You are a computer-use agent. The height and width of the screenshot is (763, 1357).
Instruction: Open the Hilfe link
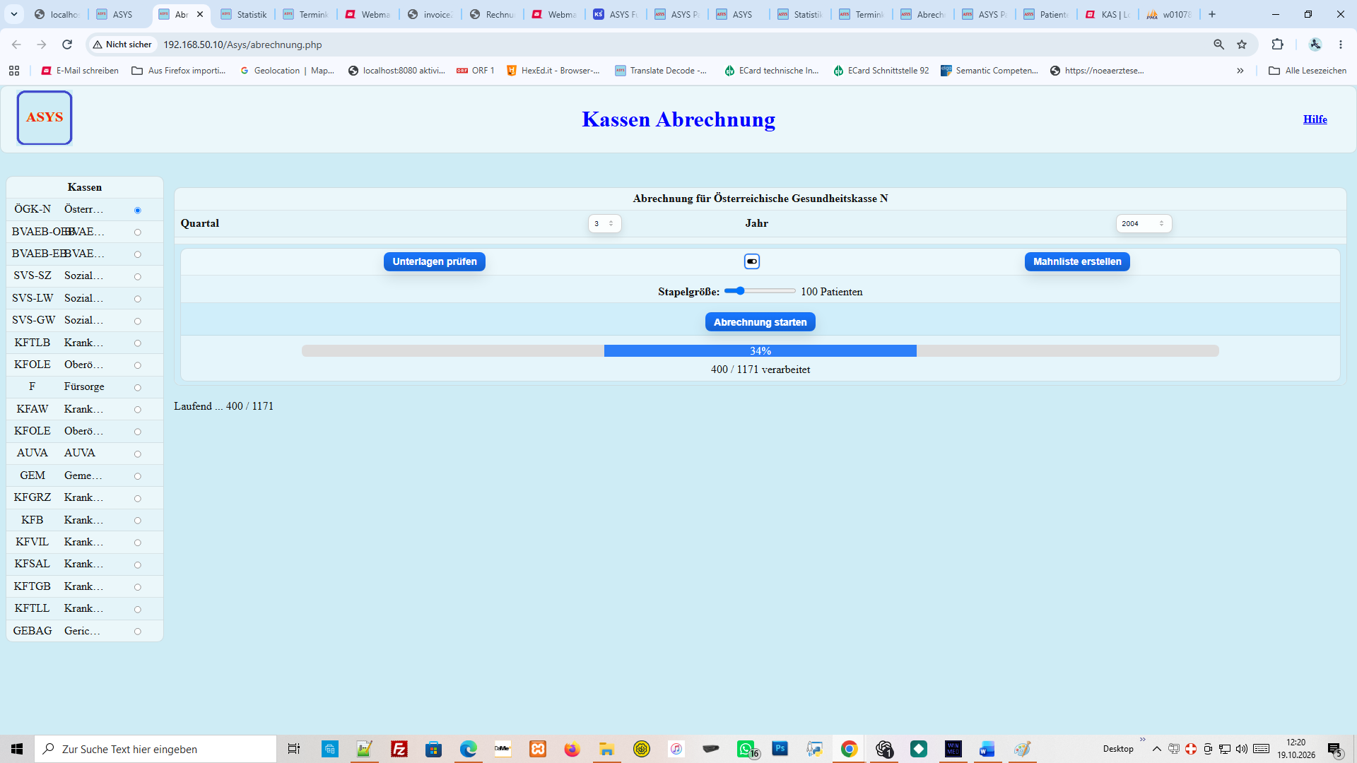pyautogui.click(x=1315, y=119)
